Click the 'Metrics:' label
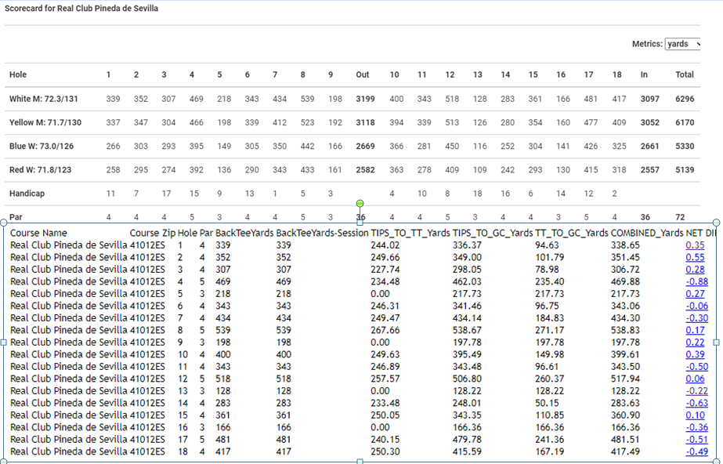 tap(647, 44)
